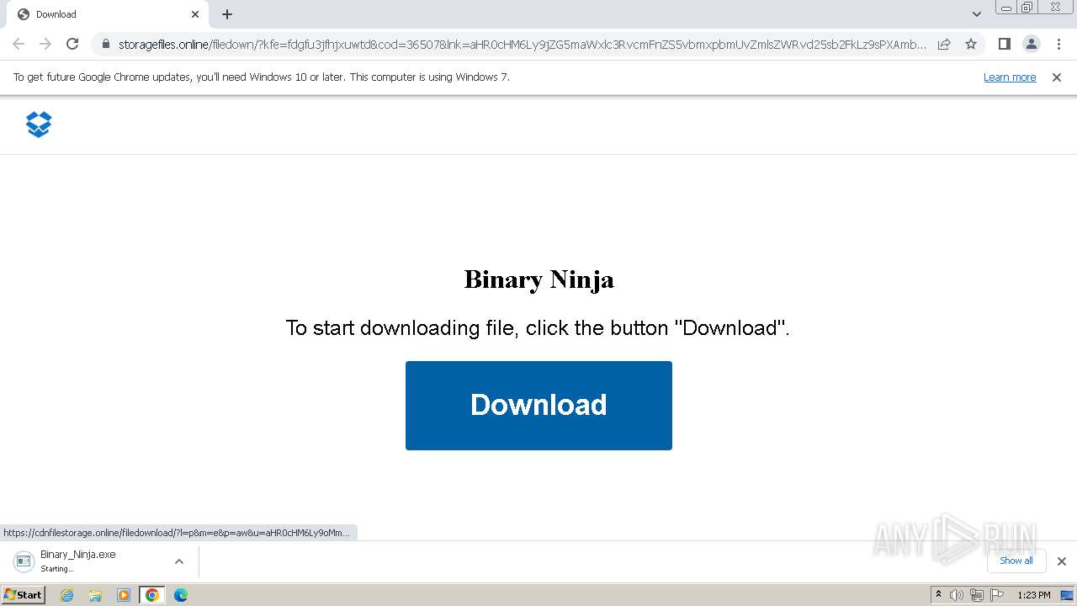
Task: Expand Binary_Ninja.exe download options chevron
Action: (x=179, y=561)
